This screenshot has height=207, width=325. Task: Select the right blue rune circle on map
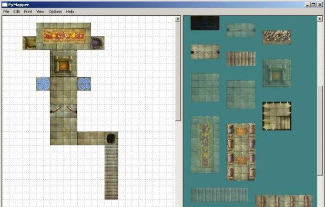[84, 84]
